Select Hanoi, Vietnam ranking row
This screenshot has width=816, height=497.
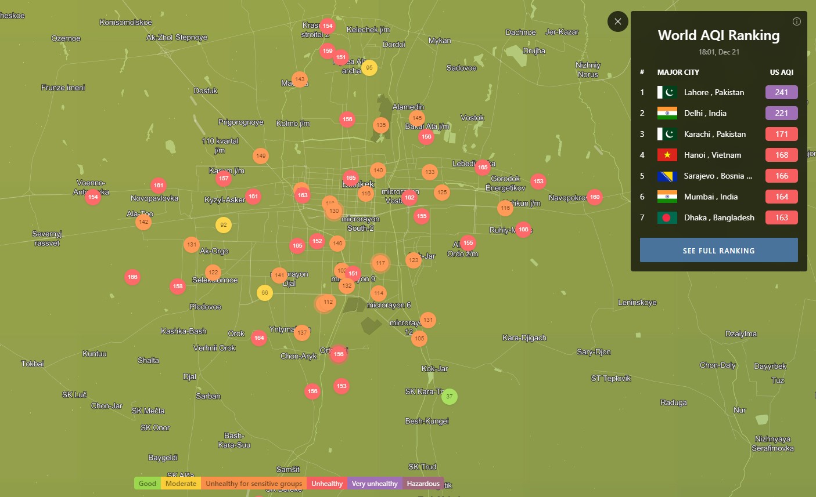(712, 155)
